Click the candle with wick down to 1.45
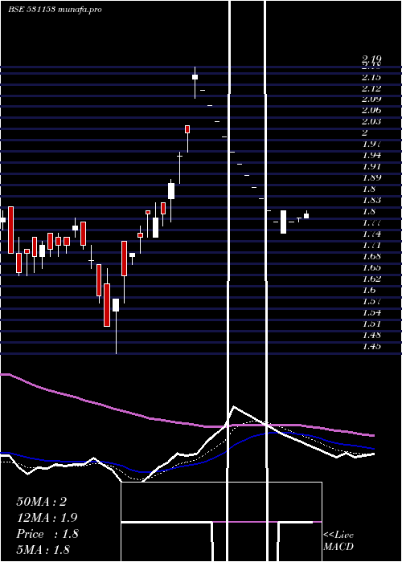The width and height of the screenshot is (402, 562). tap(116, 305)
